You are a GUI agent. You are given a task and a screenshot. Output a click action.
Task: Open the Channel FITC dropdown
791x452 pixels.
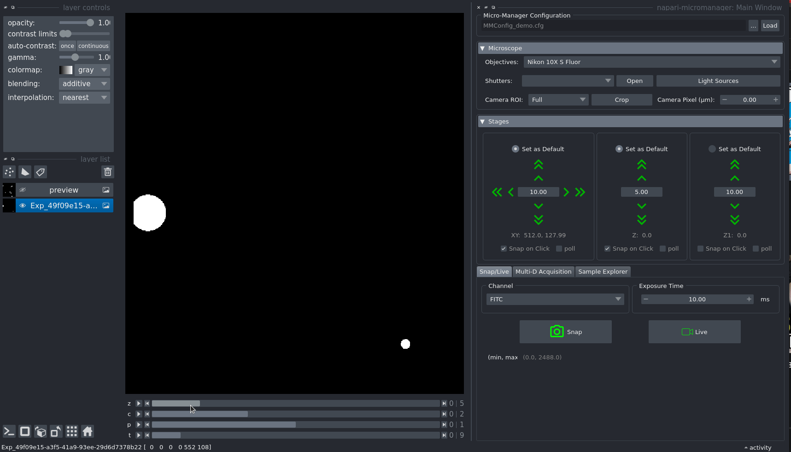(x=555, y=299)
